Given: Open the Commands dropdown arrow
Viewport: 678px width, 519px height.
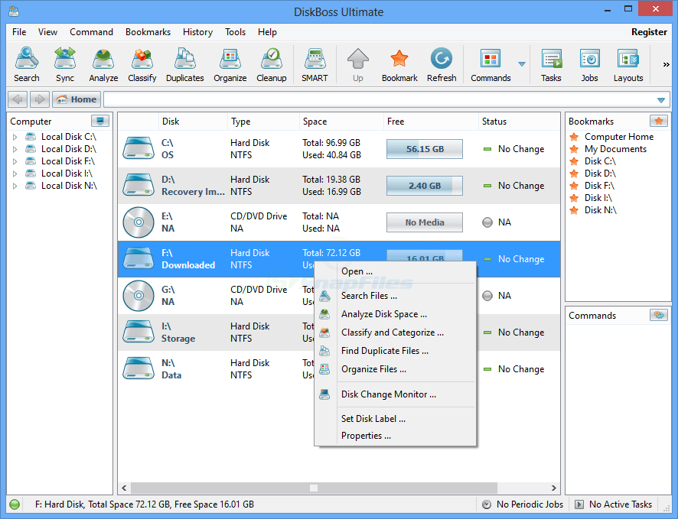Looking at the screenshot, I should coord(522,64).
